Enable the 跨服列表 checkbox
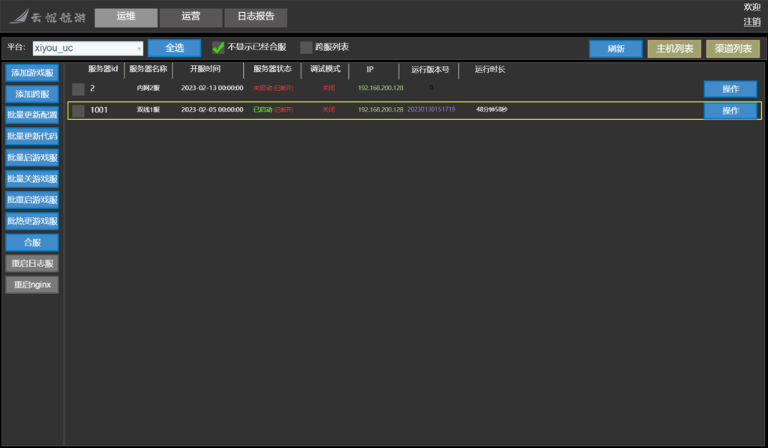The image size is (768, 448). [306, 48]
